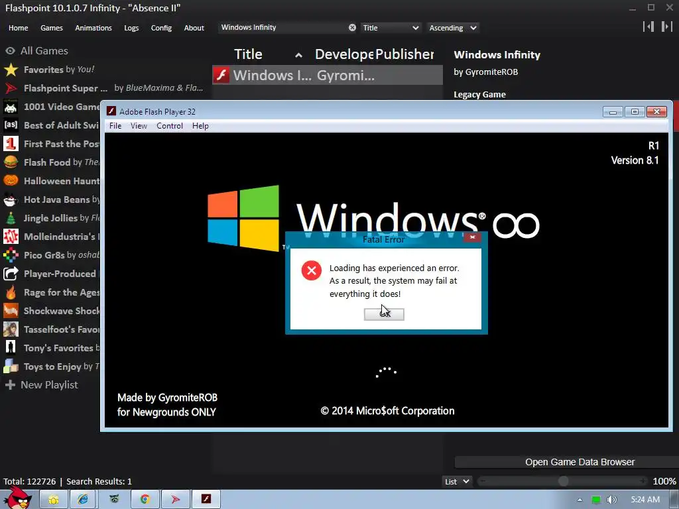Open Flash Player View menu
Viewport: 679px width, 509px height.
(139, 125)
